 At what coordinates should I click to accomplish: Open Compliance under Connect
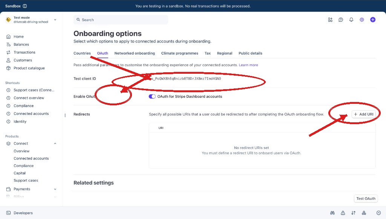tap(24, 166)
